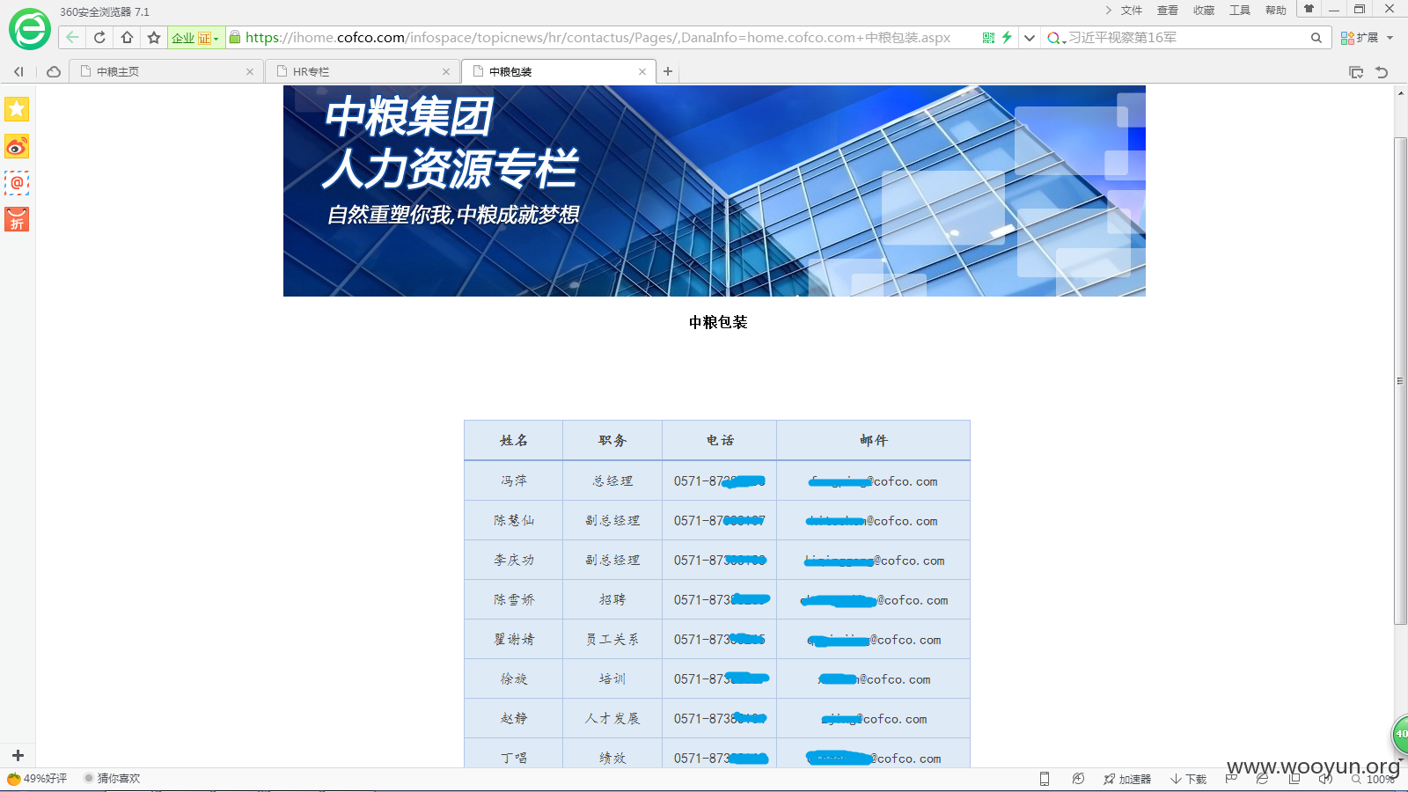The height and width of the screenshot is (792, 1408).
Task: Click the 招聘 role cell
Action: (x=612, y=599)
